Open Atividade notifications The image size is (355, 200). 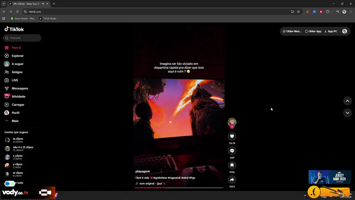pos(15,96)
